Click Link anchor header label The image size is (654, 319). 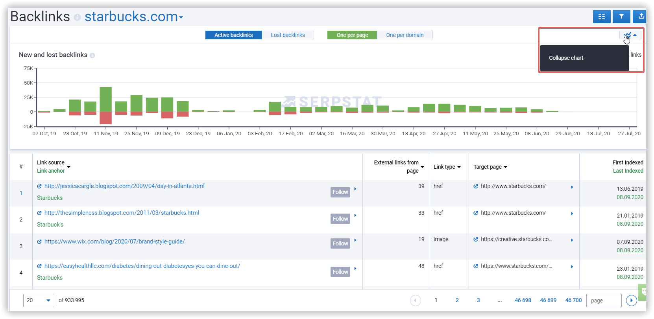[x=51, y=171]
